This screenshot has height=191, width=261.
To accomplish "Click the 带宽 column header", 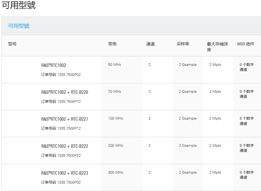I will coord(112,44).
